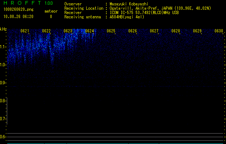Click the Receiving Location label
226x144 pixels.
pyautogui.click(x=84, y=9)
